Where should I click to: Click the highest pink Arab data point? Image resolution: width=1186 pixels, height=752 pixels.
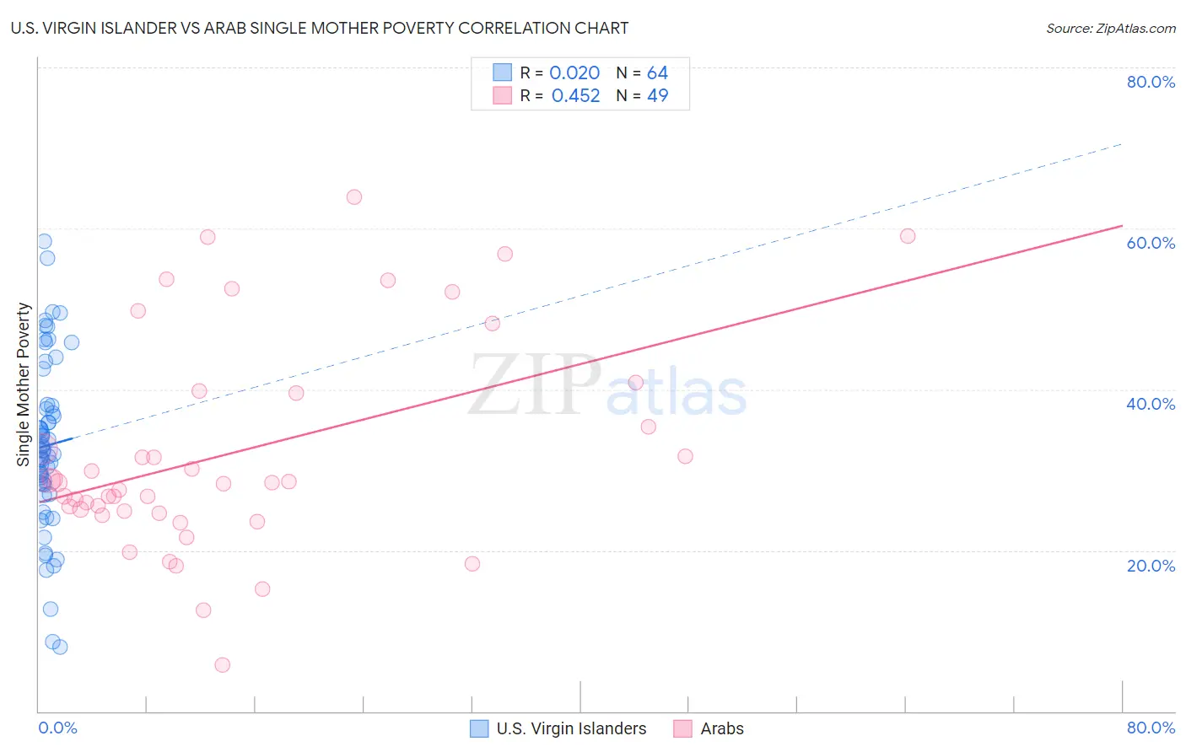pyautogui.click(x=354, y=197)
